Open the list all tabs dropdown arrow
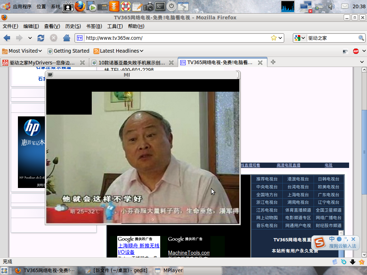 point(362,62)
